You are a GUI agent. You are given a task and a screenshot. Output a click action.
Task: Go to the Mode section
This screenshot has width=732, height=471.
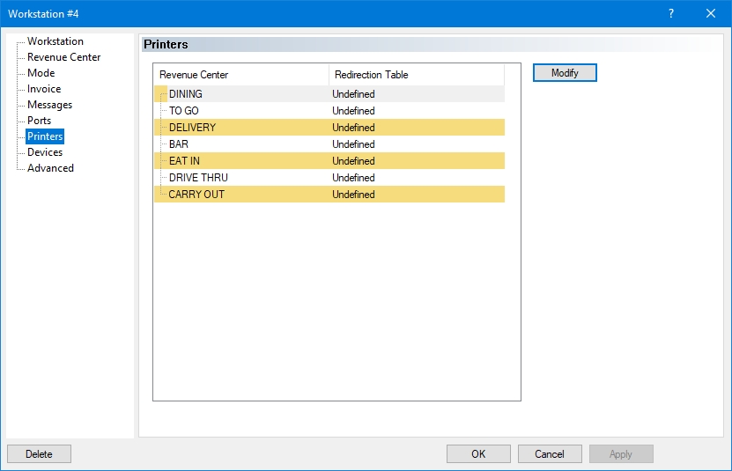click(x=41, y=73)
